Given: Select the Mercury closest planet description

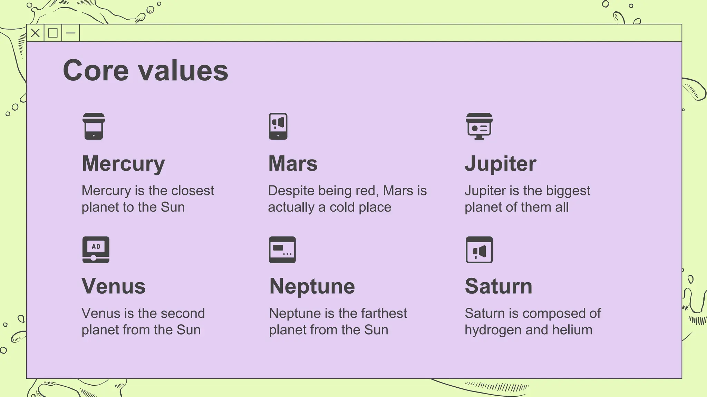Looking at the screenshot, I should click(148, 199).
